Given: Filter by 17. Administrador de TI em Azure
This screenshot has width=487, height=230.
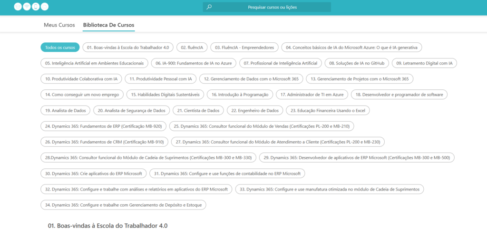Looking at the screenshot, I should pos(312,95).
